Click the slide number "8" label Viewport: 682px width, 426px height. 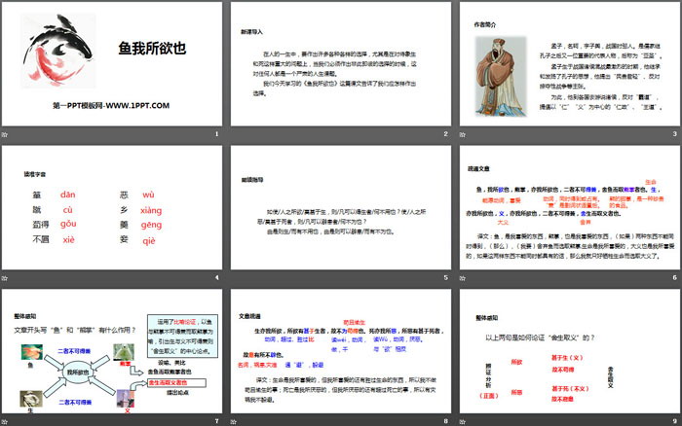(x=446, y=421)
